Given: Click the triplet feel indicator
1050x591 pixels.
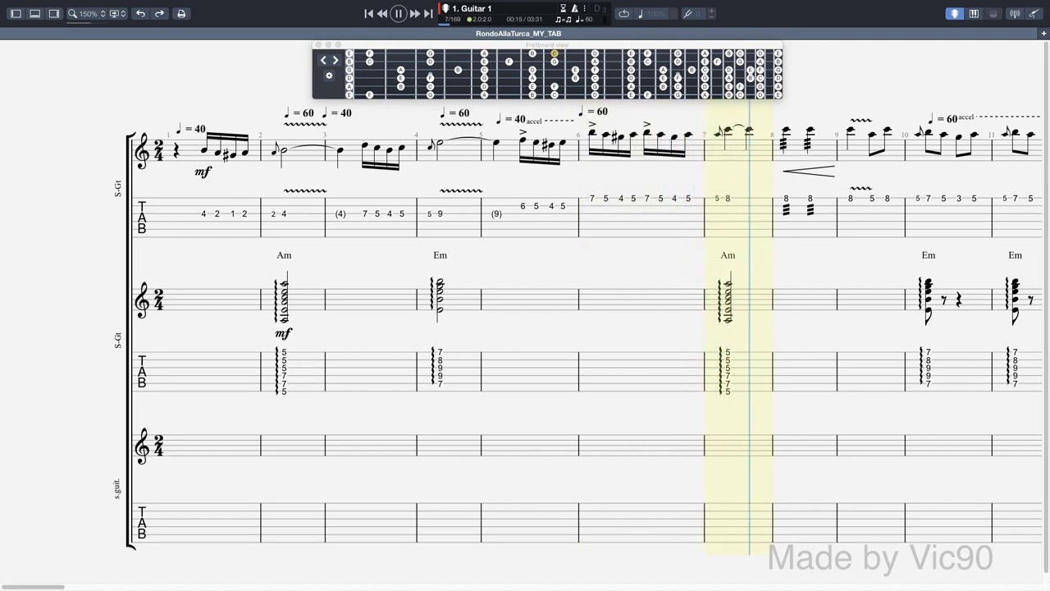Looking at the screenshot, I should pos(563,19).
